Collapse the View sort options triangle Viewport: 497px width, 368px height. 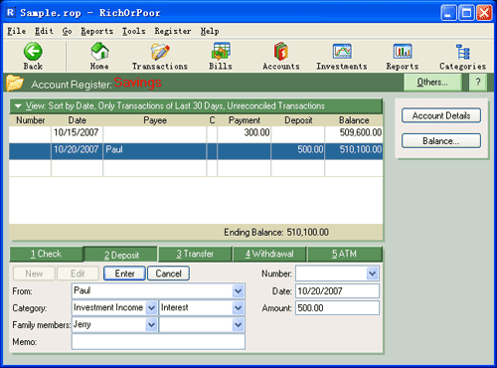pyautogui.click(x=18, y=106)
